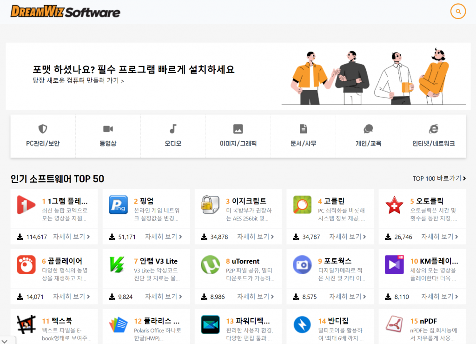Select the 문서/사무 category label

pyautogui.click(x=303, y=143)
